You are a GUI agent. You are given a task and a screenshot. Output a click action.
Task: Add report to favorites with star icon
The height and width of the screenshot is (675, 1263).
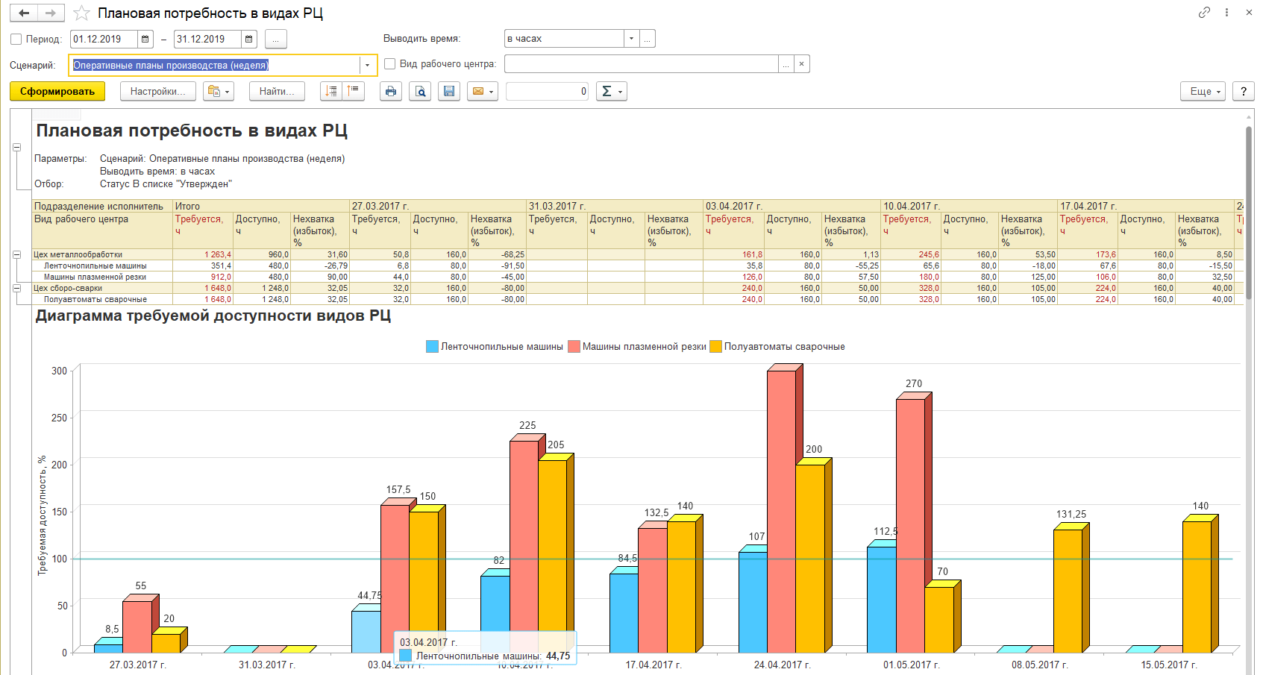click(x=81, y=13)
